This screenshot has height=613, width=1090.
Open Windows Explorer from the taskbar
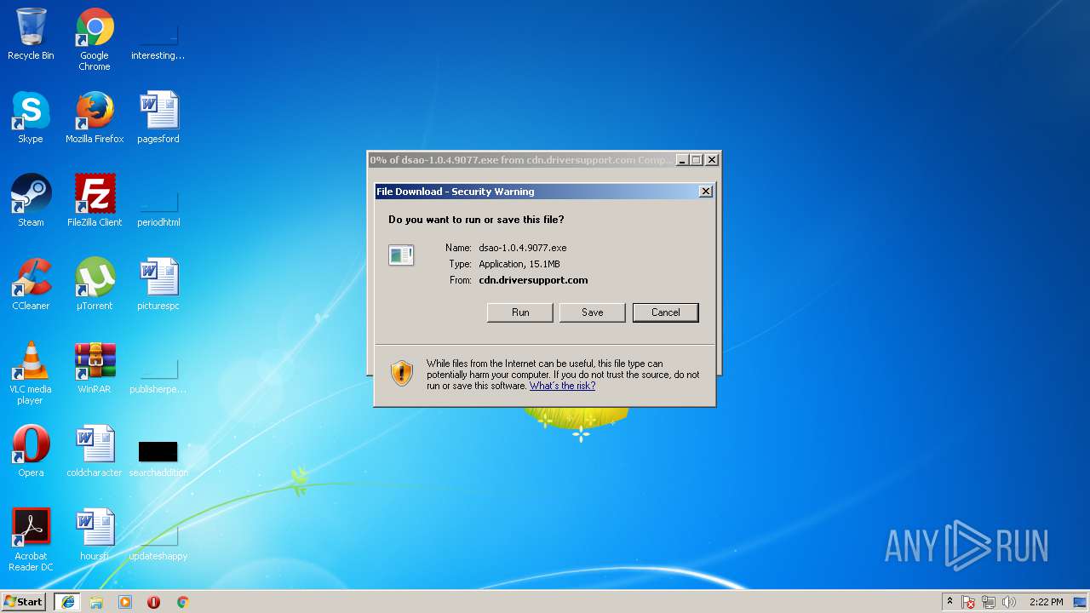pos(96,602)
